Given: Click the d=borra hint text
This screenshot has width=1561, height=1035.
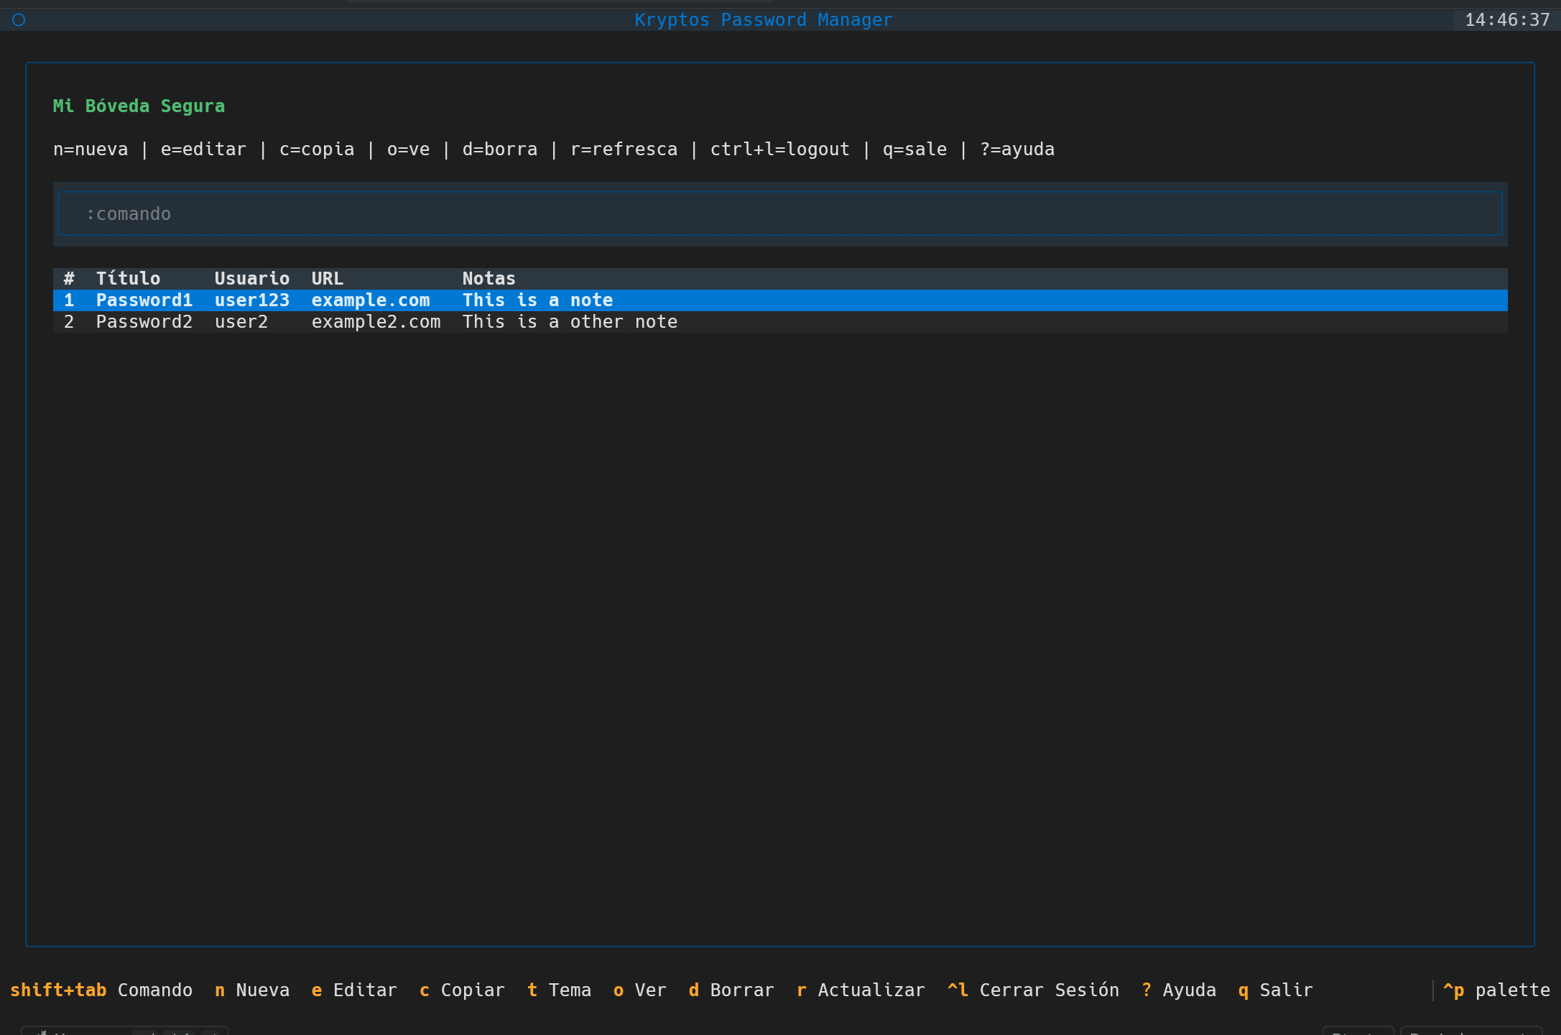Looking at the screenshot, I should coord(500,149).
